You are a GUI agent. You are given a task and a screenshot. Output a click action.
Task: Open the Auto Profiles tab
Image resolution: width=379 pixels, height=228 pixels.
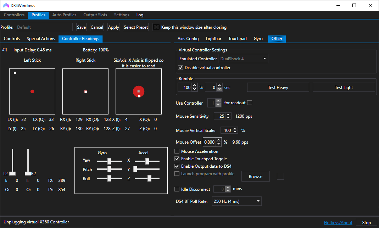click(x=64, y=15)
